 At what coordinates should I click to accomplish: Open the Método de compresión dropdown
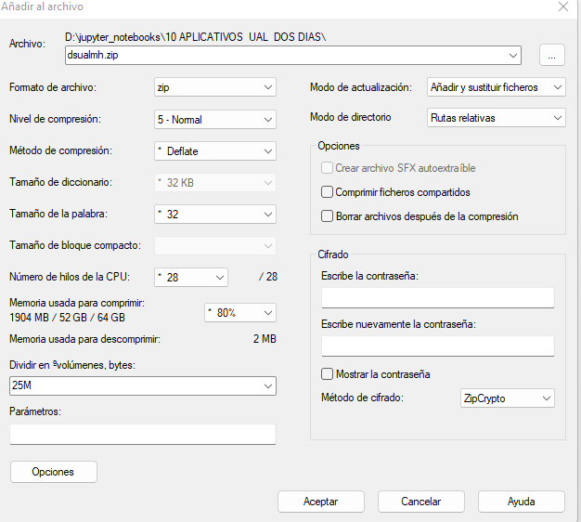pyautogui.click(x=214, y=151)
